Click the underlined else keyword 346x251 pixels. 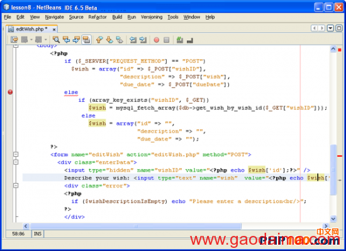pyautogui.click(x=71, y=92)
